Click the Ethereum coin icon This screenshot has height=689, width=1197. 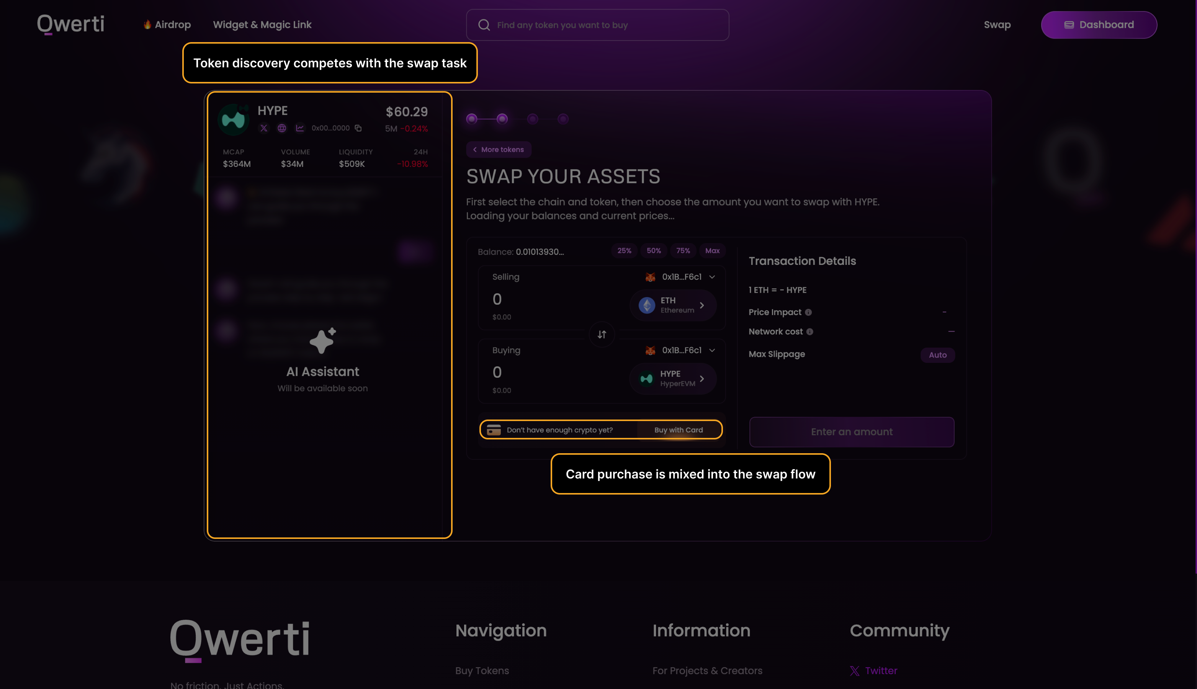646,305
